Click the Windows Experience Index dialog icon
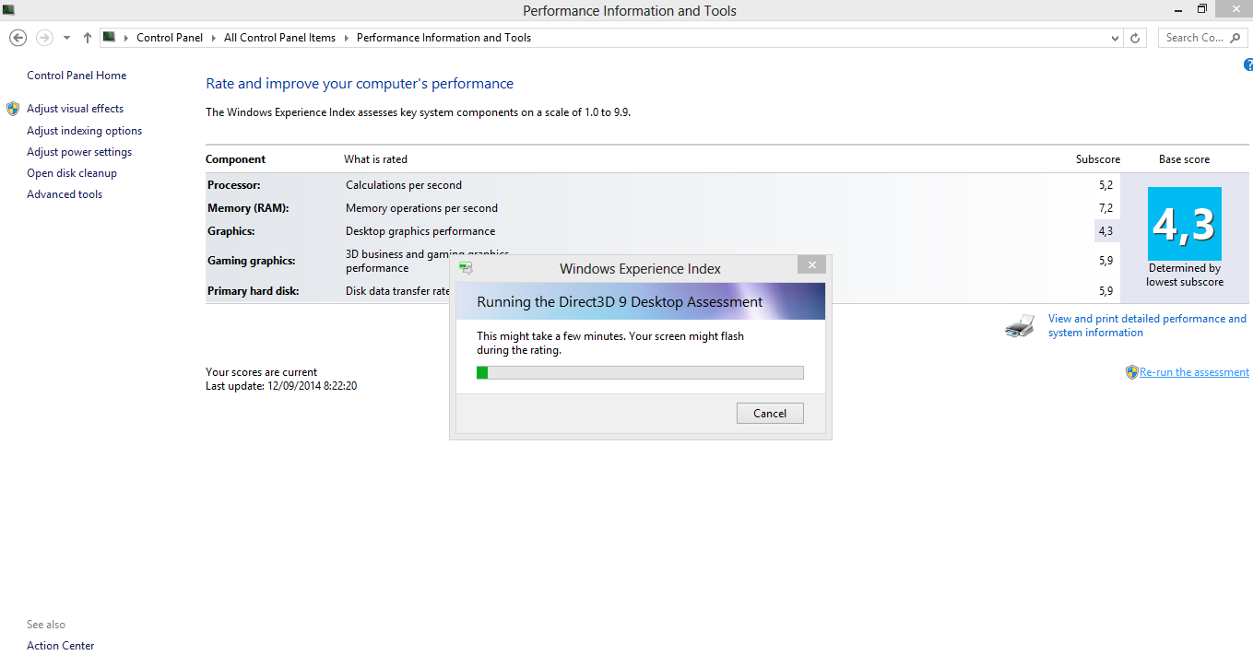 coord(466,269)
